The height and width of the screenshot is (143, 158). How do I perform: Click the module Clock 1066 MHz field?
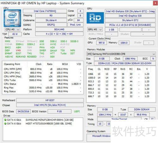point(130,59)
